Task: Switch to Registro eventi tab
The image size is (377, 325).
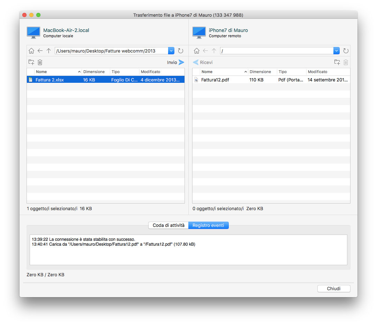Action: pos(209,225)
